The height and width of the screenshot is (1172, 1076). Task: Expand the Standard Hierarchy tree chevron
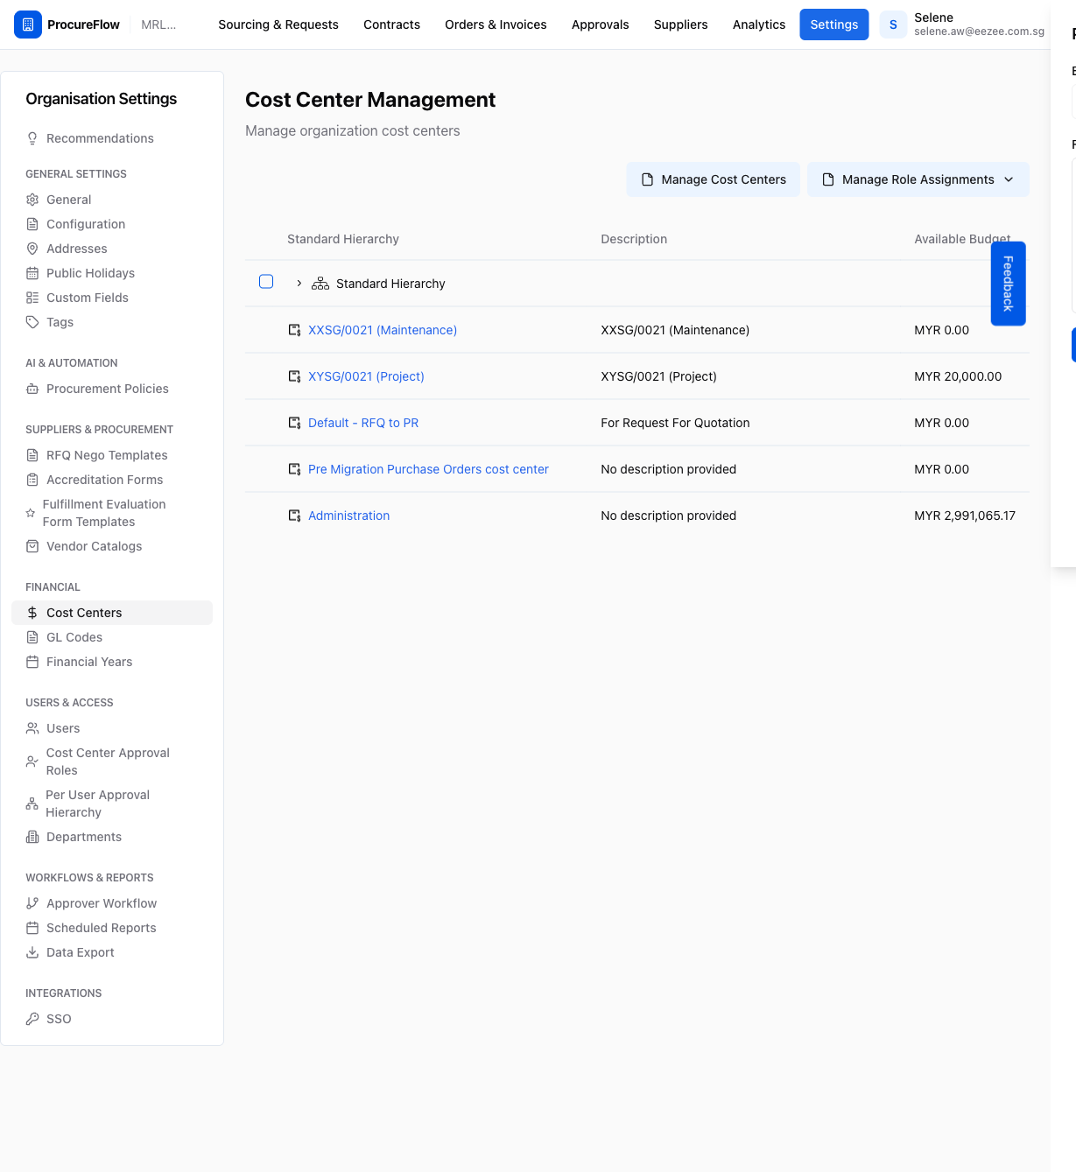coord(299,284)
